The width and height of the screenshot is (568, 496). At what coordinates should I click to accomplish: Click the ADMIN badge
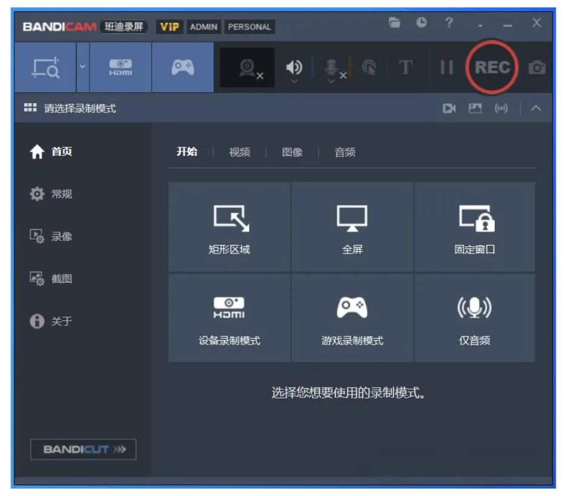click(x=203, y=27)
